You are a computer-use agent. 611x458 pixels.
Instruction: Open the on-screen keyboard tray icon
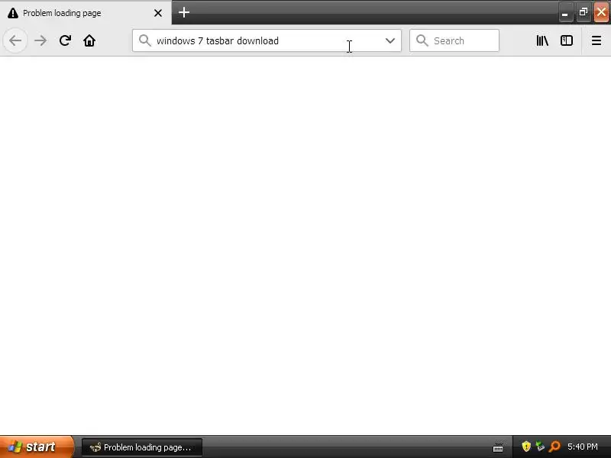498,447
